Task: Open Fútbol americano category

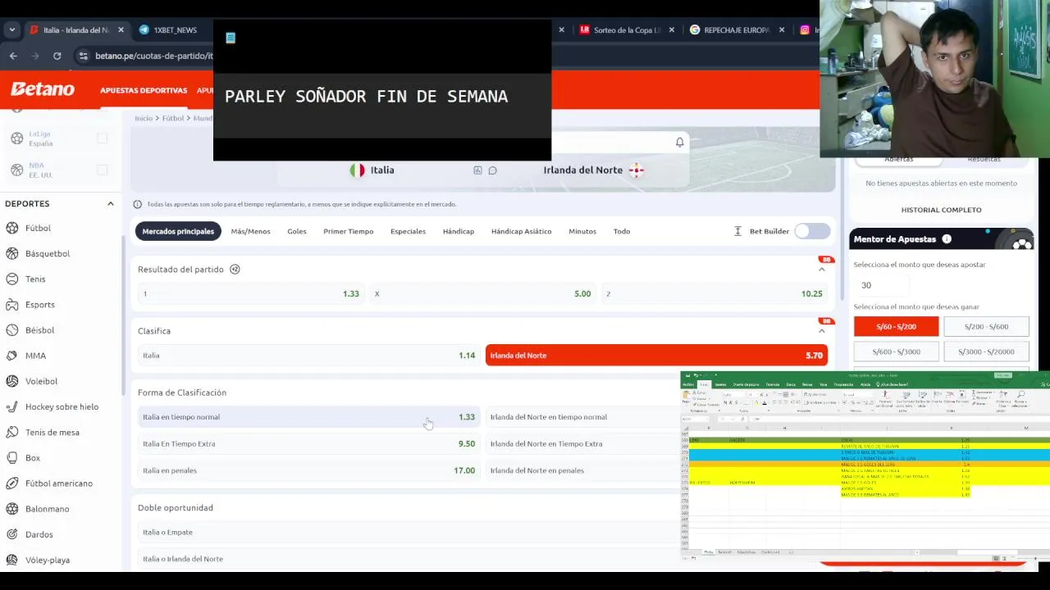Action: coord(59,483)
